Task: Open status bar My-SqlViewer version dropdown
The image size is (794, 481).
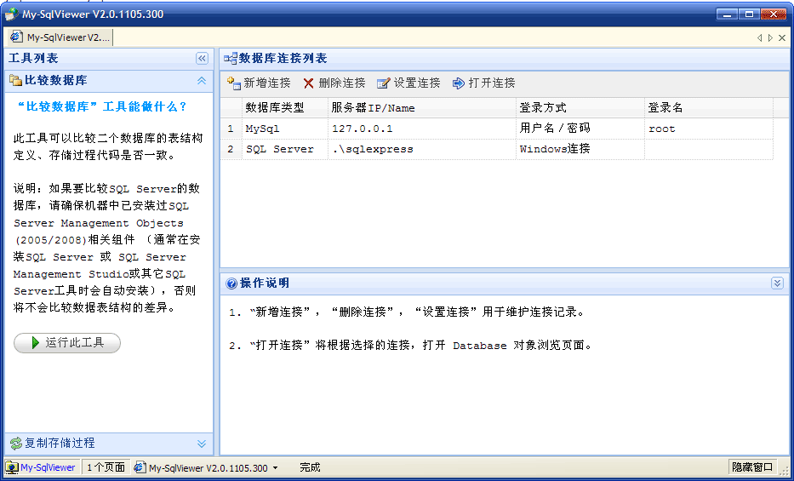Action: [x=275, y=468]
